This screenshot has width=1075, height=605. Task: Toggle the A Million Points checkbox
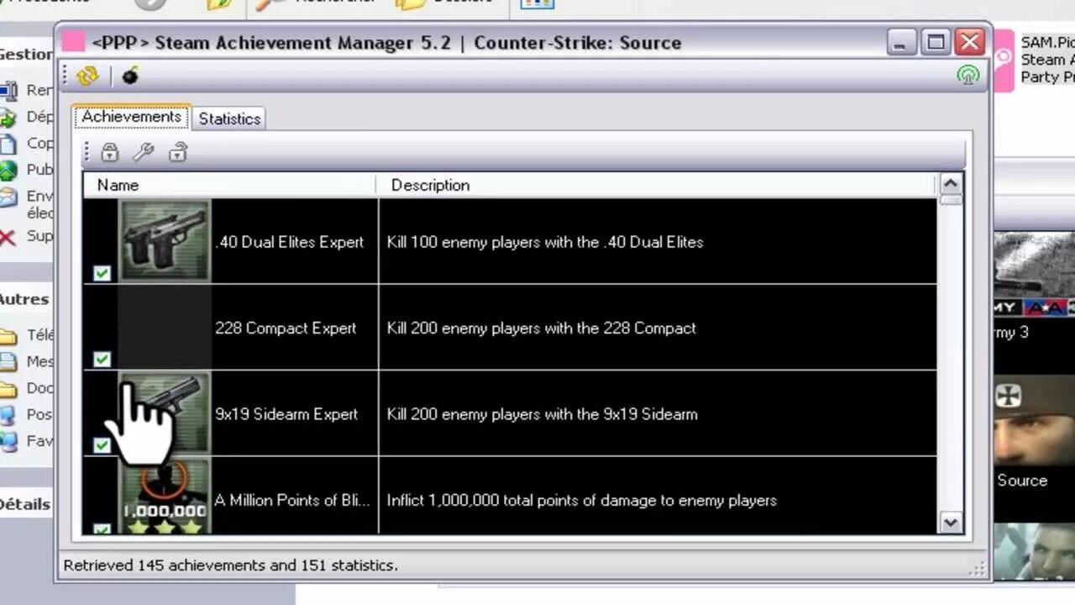tap(102, 529)
